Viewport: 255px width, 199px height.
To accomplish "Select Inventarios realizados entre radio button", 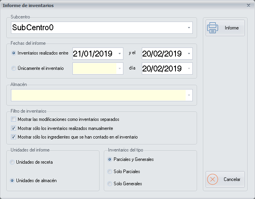I will coord(14,53).
